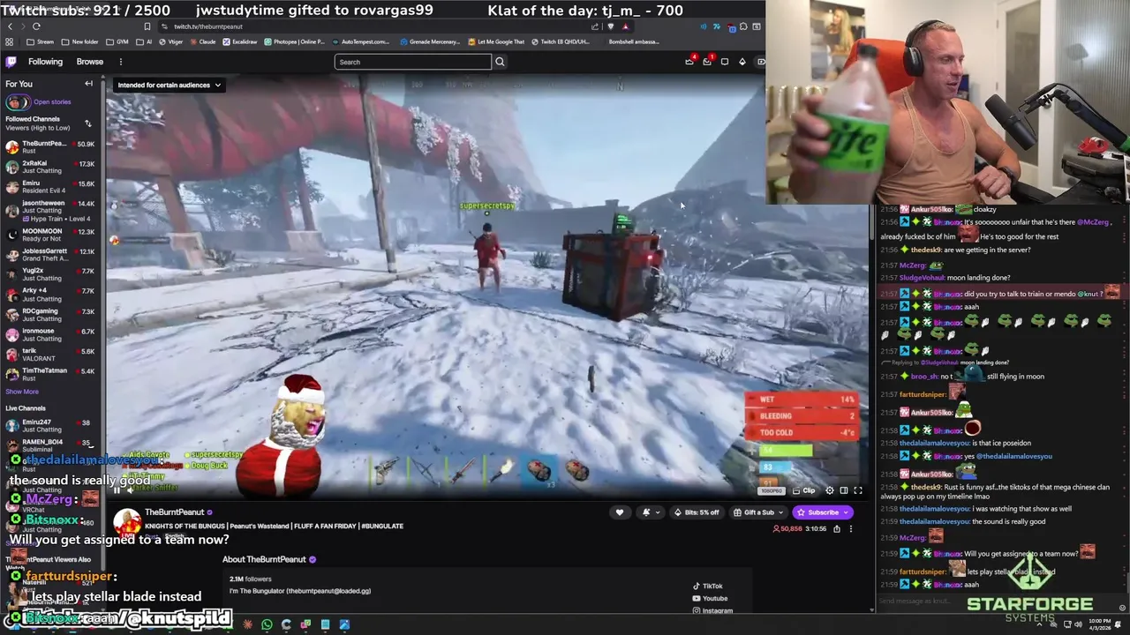Open Twitch notifications inbox icon
Viewport: 1130px width, 635px height.
point(707,62)
